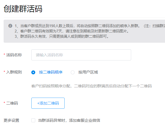Click the +添加二维码 button
The image size is (165, 132).
tap(48, 103)
